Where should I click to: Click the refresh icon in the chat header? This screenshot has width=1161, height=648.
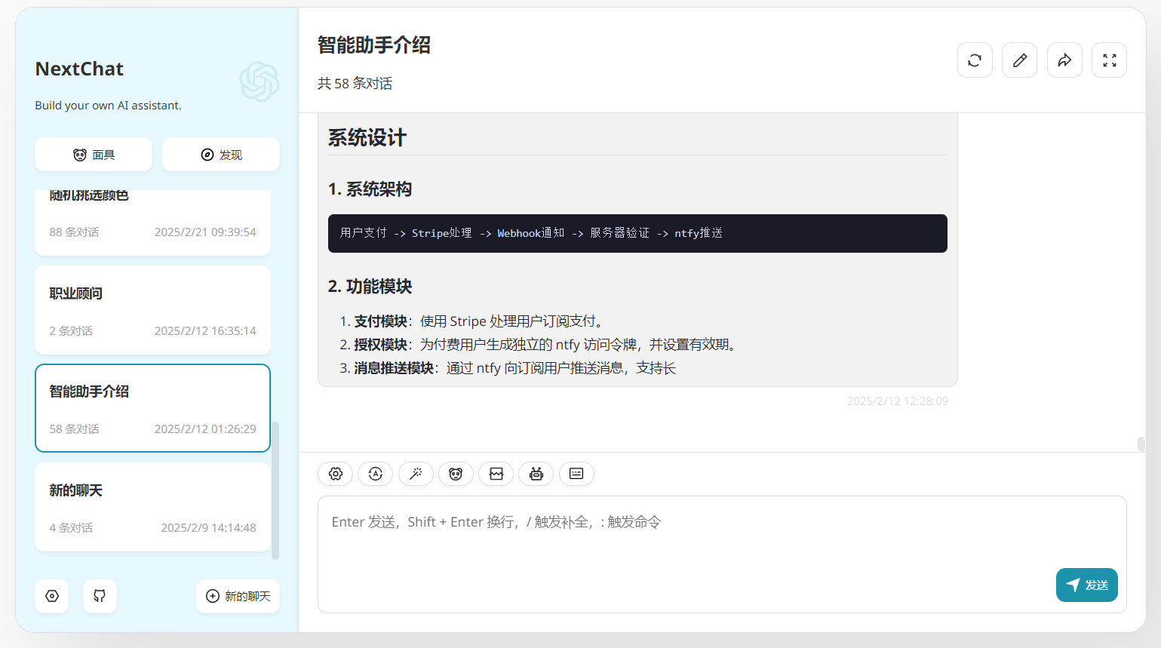[975, 60]
